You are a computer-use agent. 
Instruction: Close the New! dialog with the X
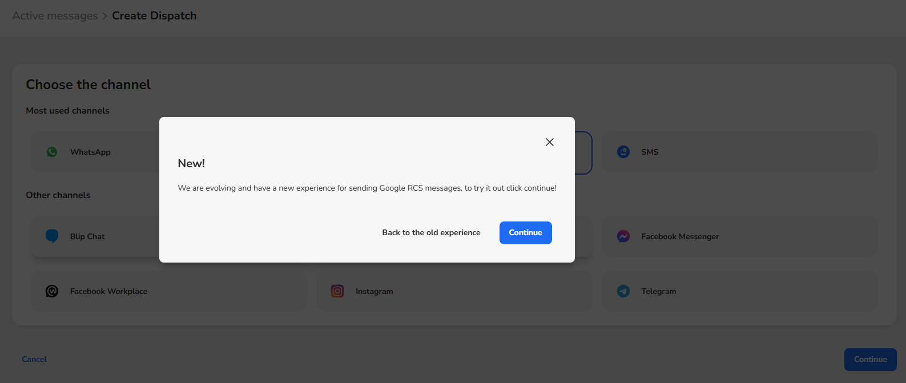[549, 142]
